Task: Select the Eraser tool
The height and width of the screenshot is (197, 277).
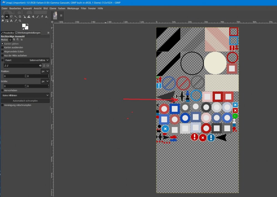Action: [42, 16]
